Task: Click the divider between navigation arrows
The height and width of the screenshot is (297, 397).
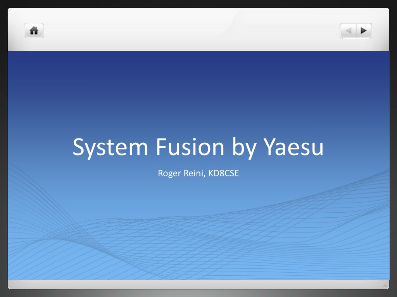Action: pyautogui.click(x=356, y=31)
